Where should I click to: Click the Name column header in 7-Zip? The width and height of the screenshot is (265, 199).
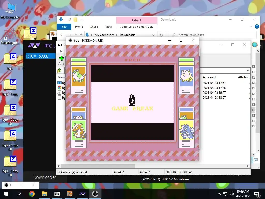point(62,77)
